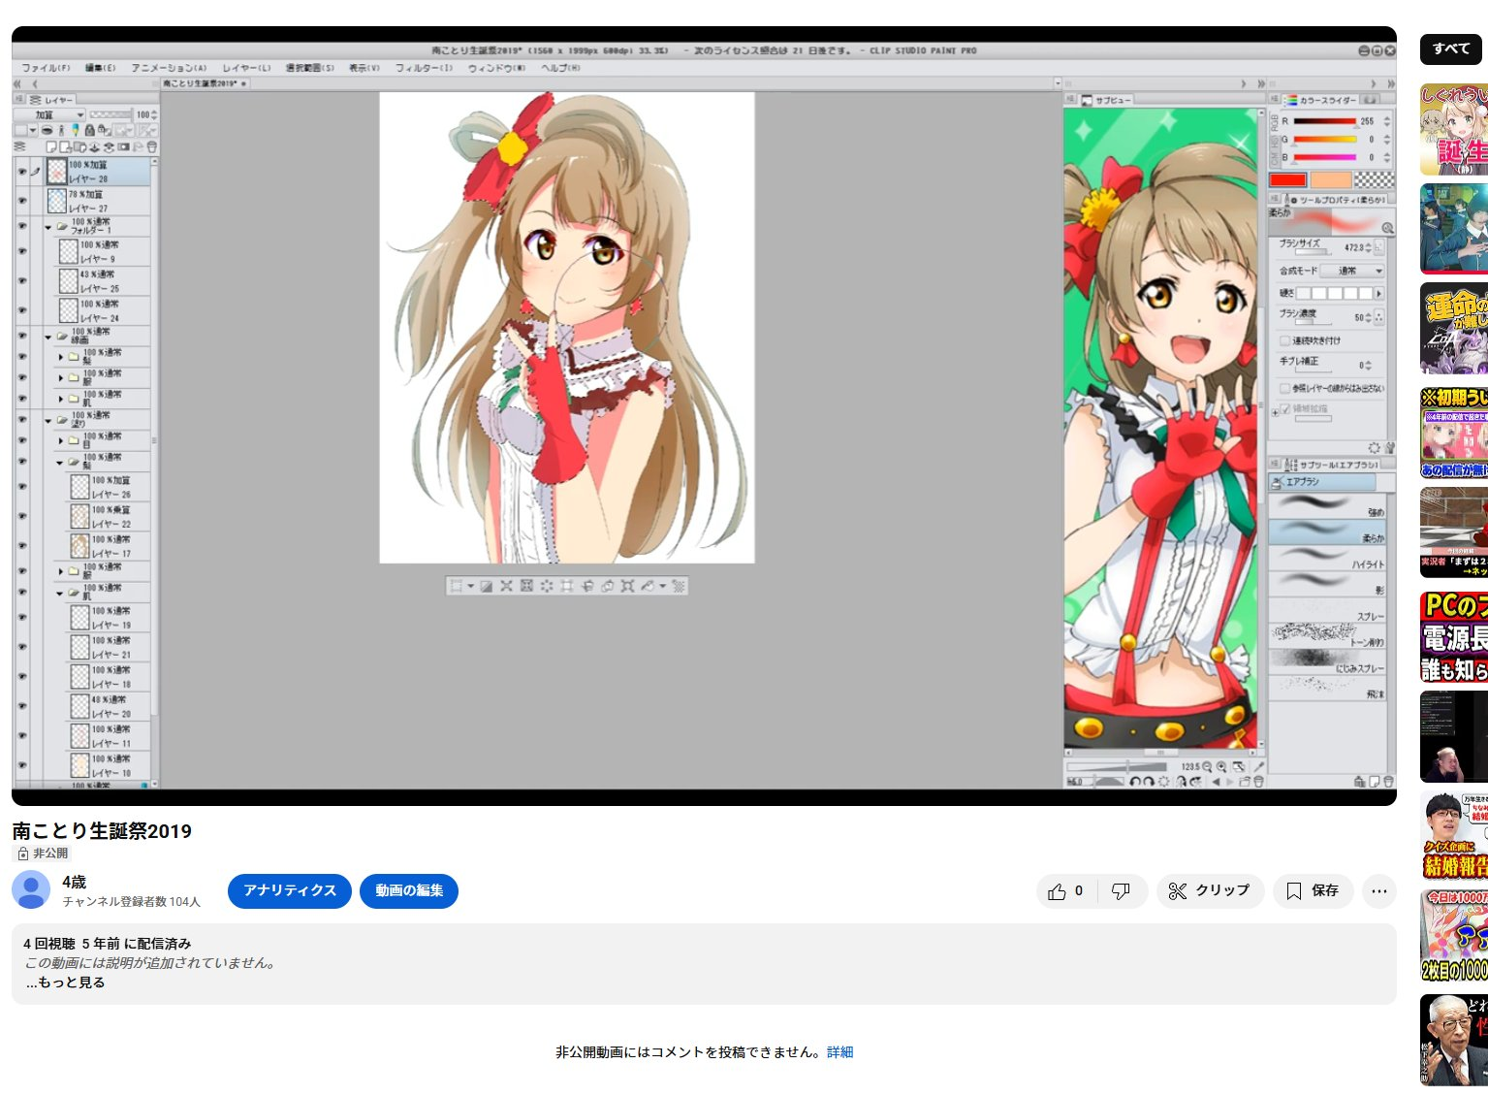Toggle visibility of フォルダー 1
Image resolution: width=1488 pixels, height=1096 pixels.
(x=21, y=226)
